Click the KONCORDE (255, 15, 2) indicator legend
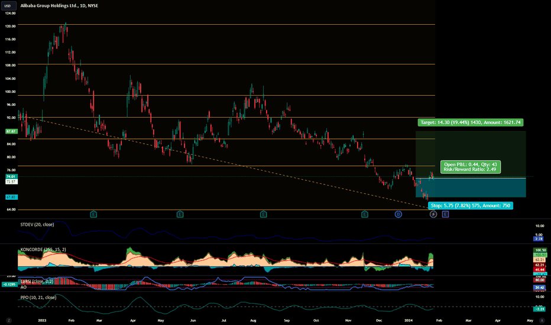Screen dimensions: 551x325 coord(43,249)
